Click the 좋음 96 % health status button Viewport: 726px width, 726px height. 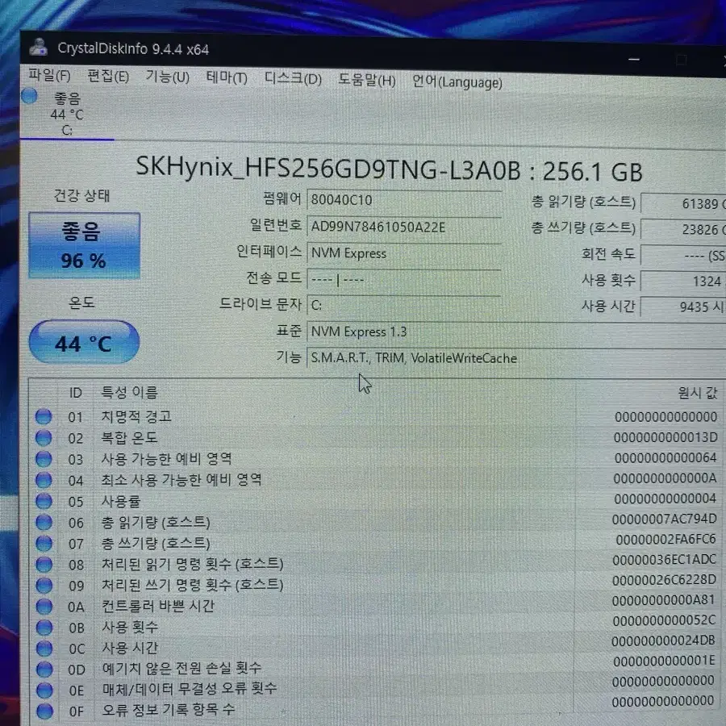click(x=84, y=245)
